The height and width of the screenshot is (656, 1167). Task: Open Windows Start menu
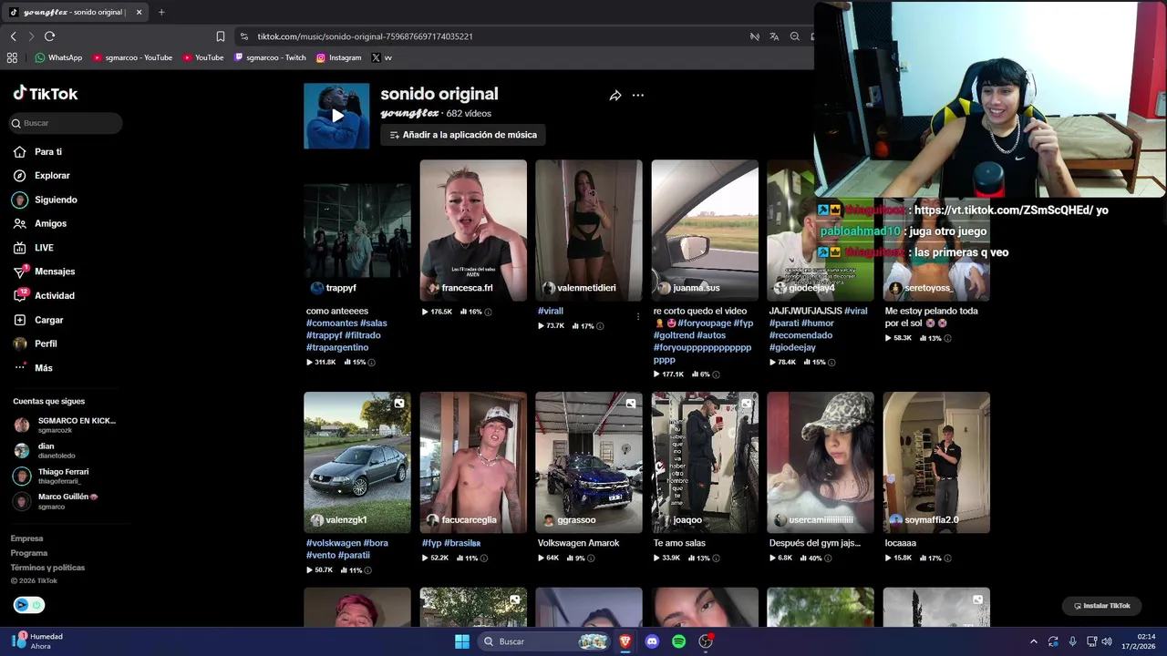[462, 641]
